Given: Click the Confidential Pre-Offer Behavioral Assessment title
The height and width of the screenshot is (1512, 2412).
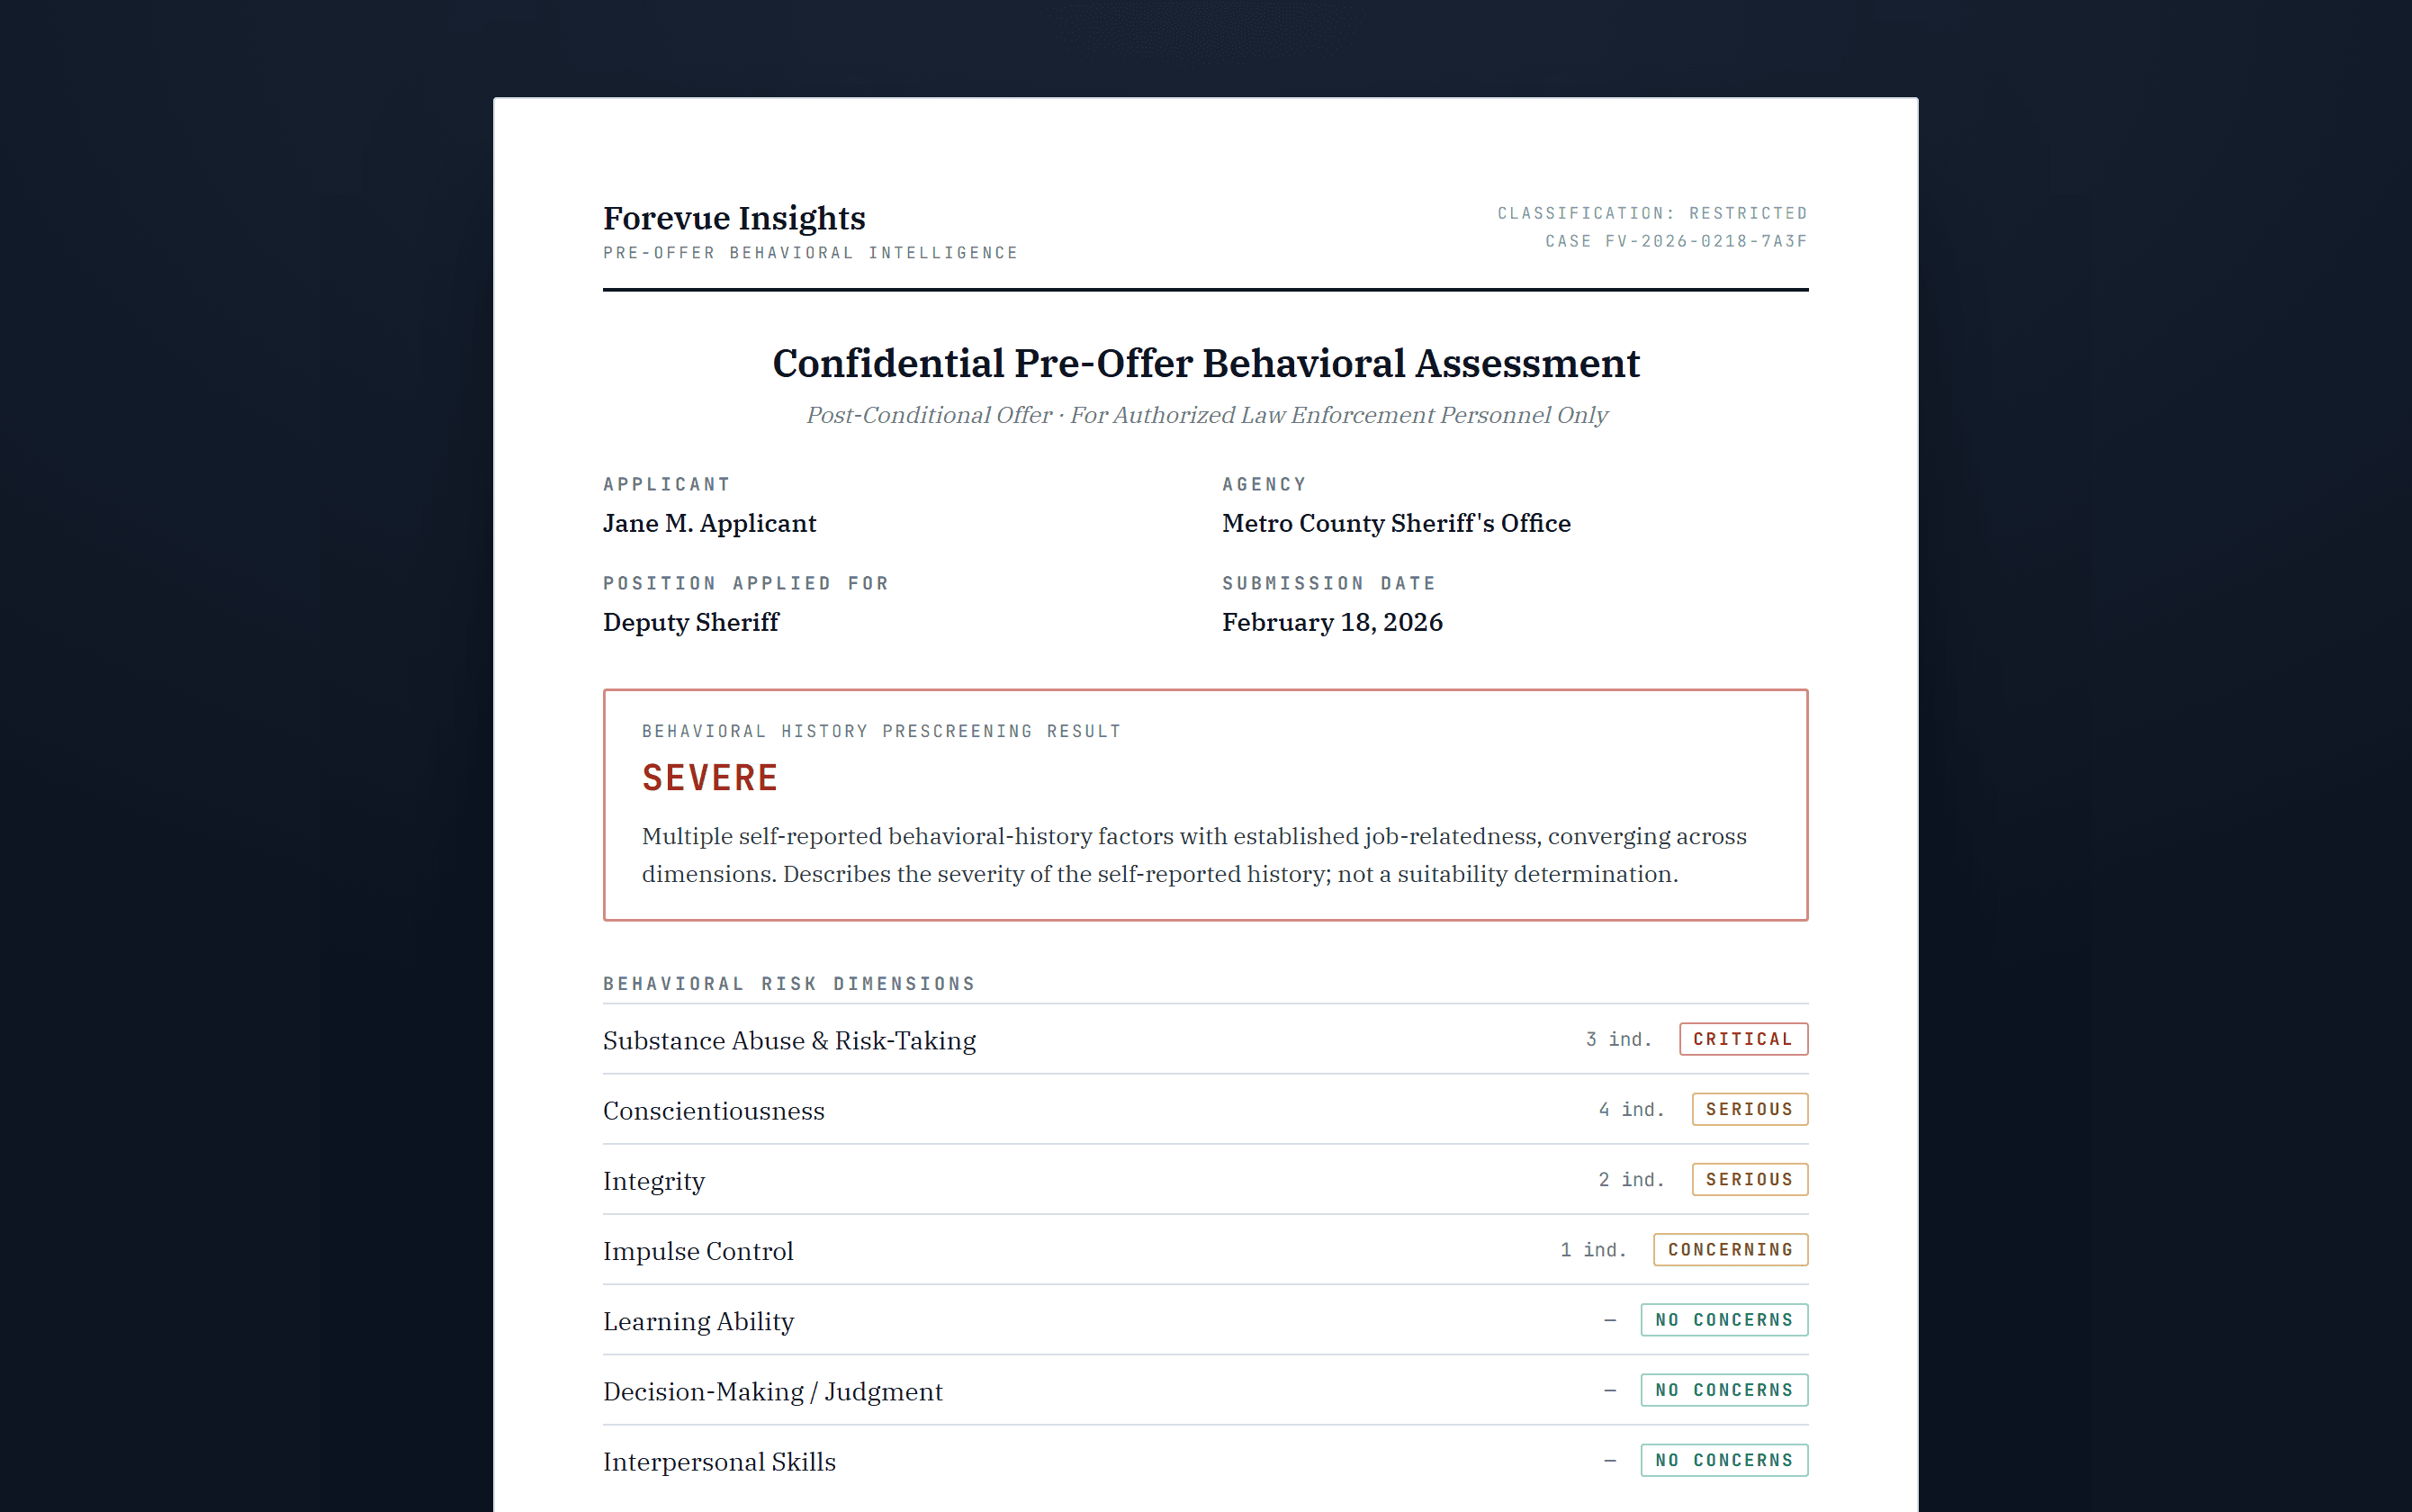Looking at the screenshot, I should click(1206, 363).
